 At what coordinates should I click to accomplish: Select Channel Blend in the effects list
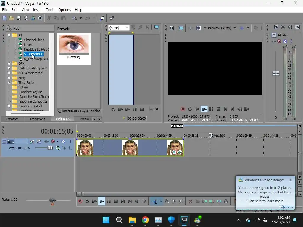click(34, 40)
